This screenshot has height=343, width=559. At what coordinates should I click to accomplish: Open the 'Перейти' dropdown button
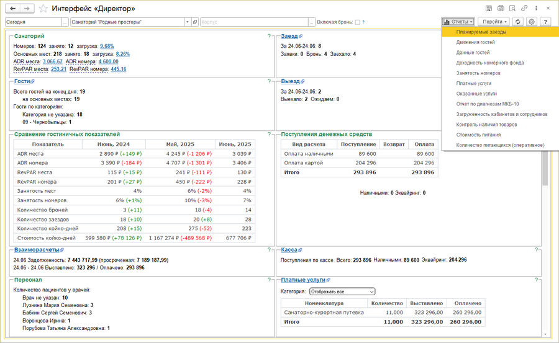(x=495, y=22)
